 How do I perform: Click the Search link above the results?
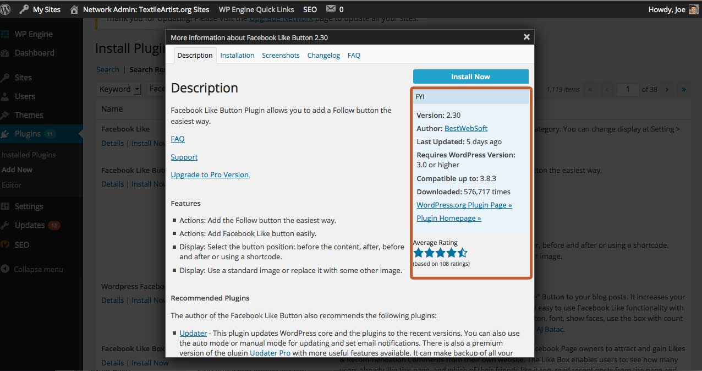point(108,69)
